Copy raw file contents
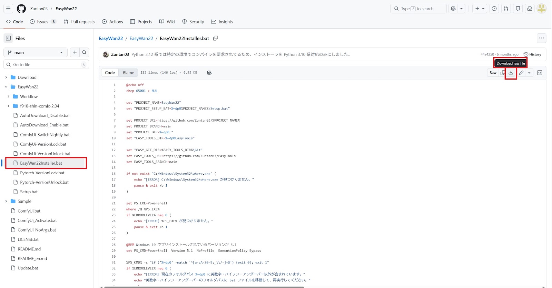The width and height of the screenshot is (552, 288). pos(503,73)
